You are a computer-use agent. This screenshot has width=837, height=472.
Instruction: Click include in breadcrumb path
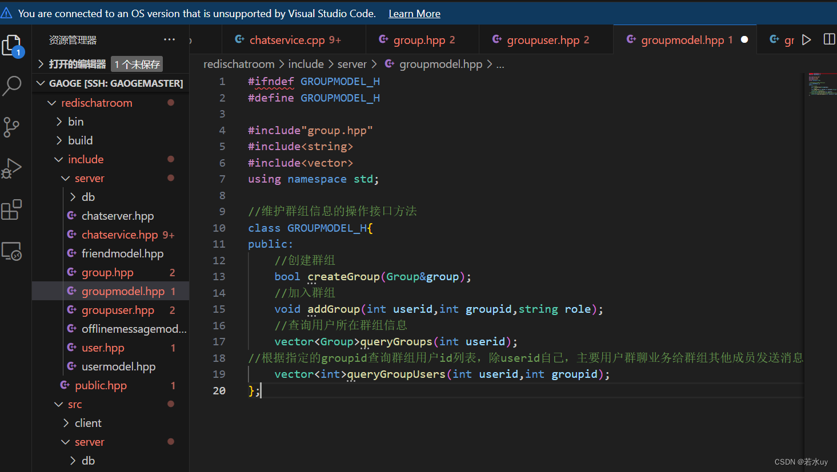pyautogui.click(x=306, y=64)
